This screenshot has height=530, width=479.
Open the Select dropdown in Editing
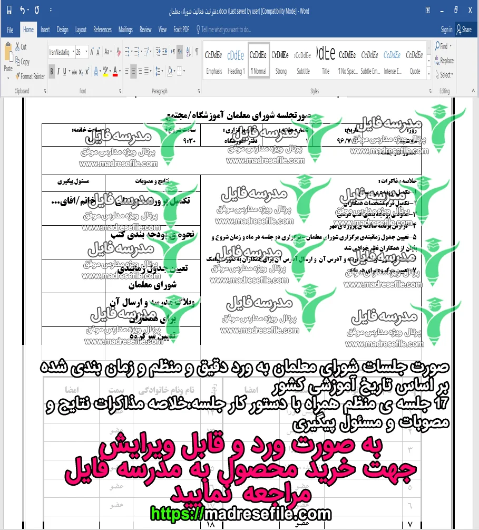[444, 75]
